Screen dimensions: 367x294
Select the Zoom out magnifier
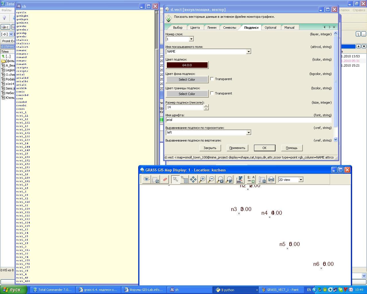[211, 179]
